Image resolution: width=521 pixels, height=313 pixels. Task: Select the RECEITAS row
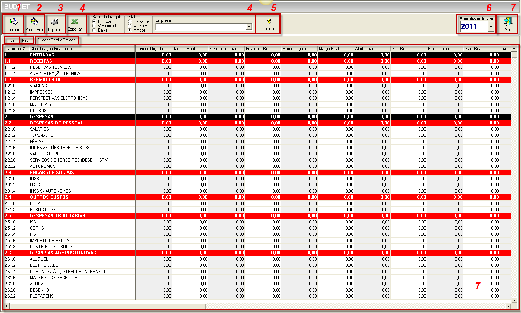257,61
